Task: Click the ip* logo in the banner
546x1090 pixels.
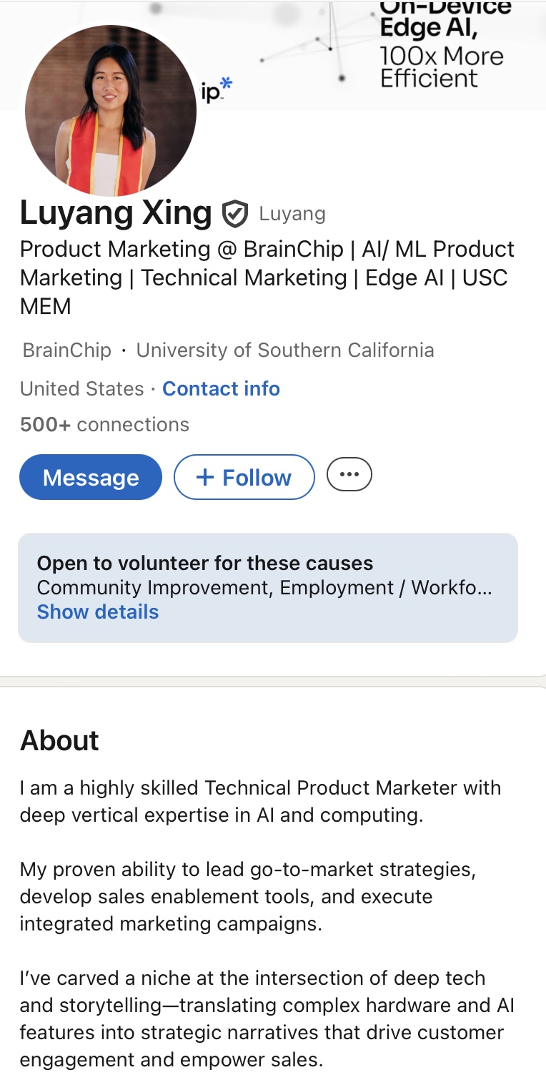Action: (217, 91)
